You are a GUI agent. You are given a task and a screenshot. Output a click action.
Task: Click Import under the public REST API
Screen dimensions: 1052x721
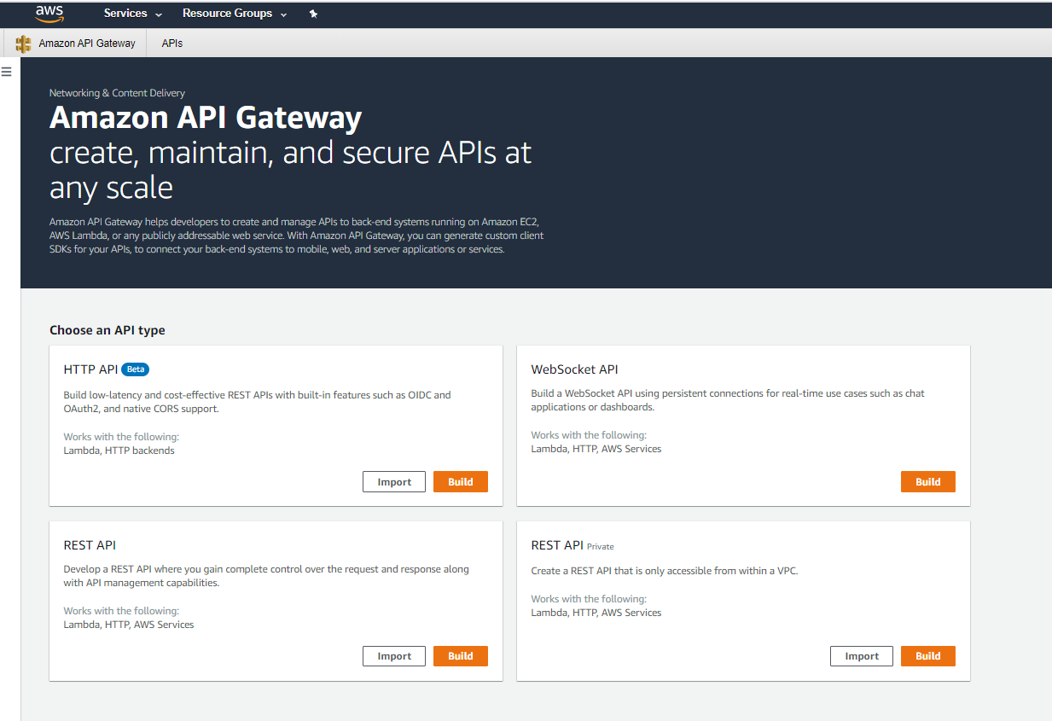click(394, 656)
